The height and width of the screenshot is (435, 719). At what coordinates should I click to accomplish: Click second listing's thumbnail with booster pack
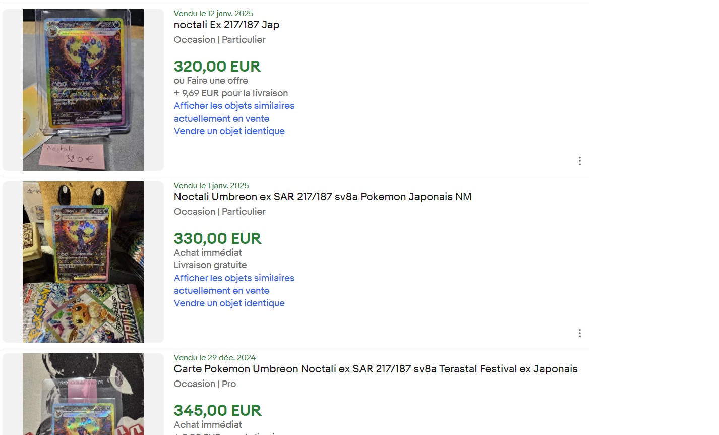[x=83, y=262]
